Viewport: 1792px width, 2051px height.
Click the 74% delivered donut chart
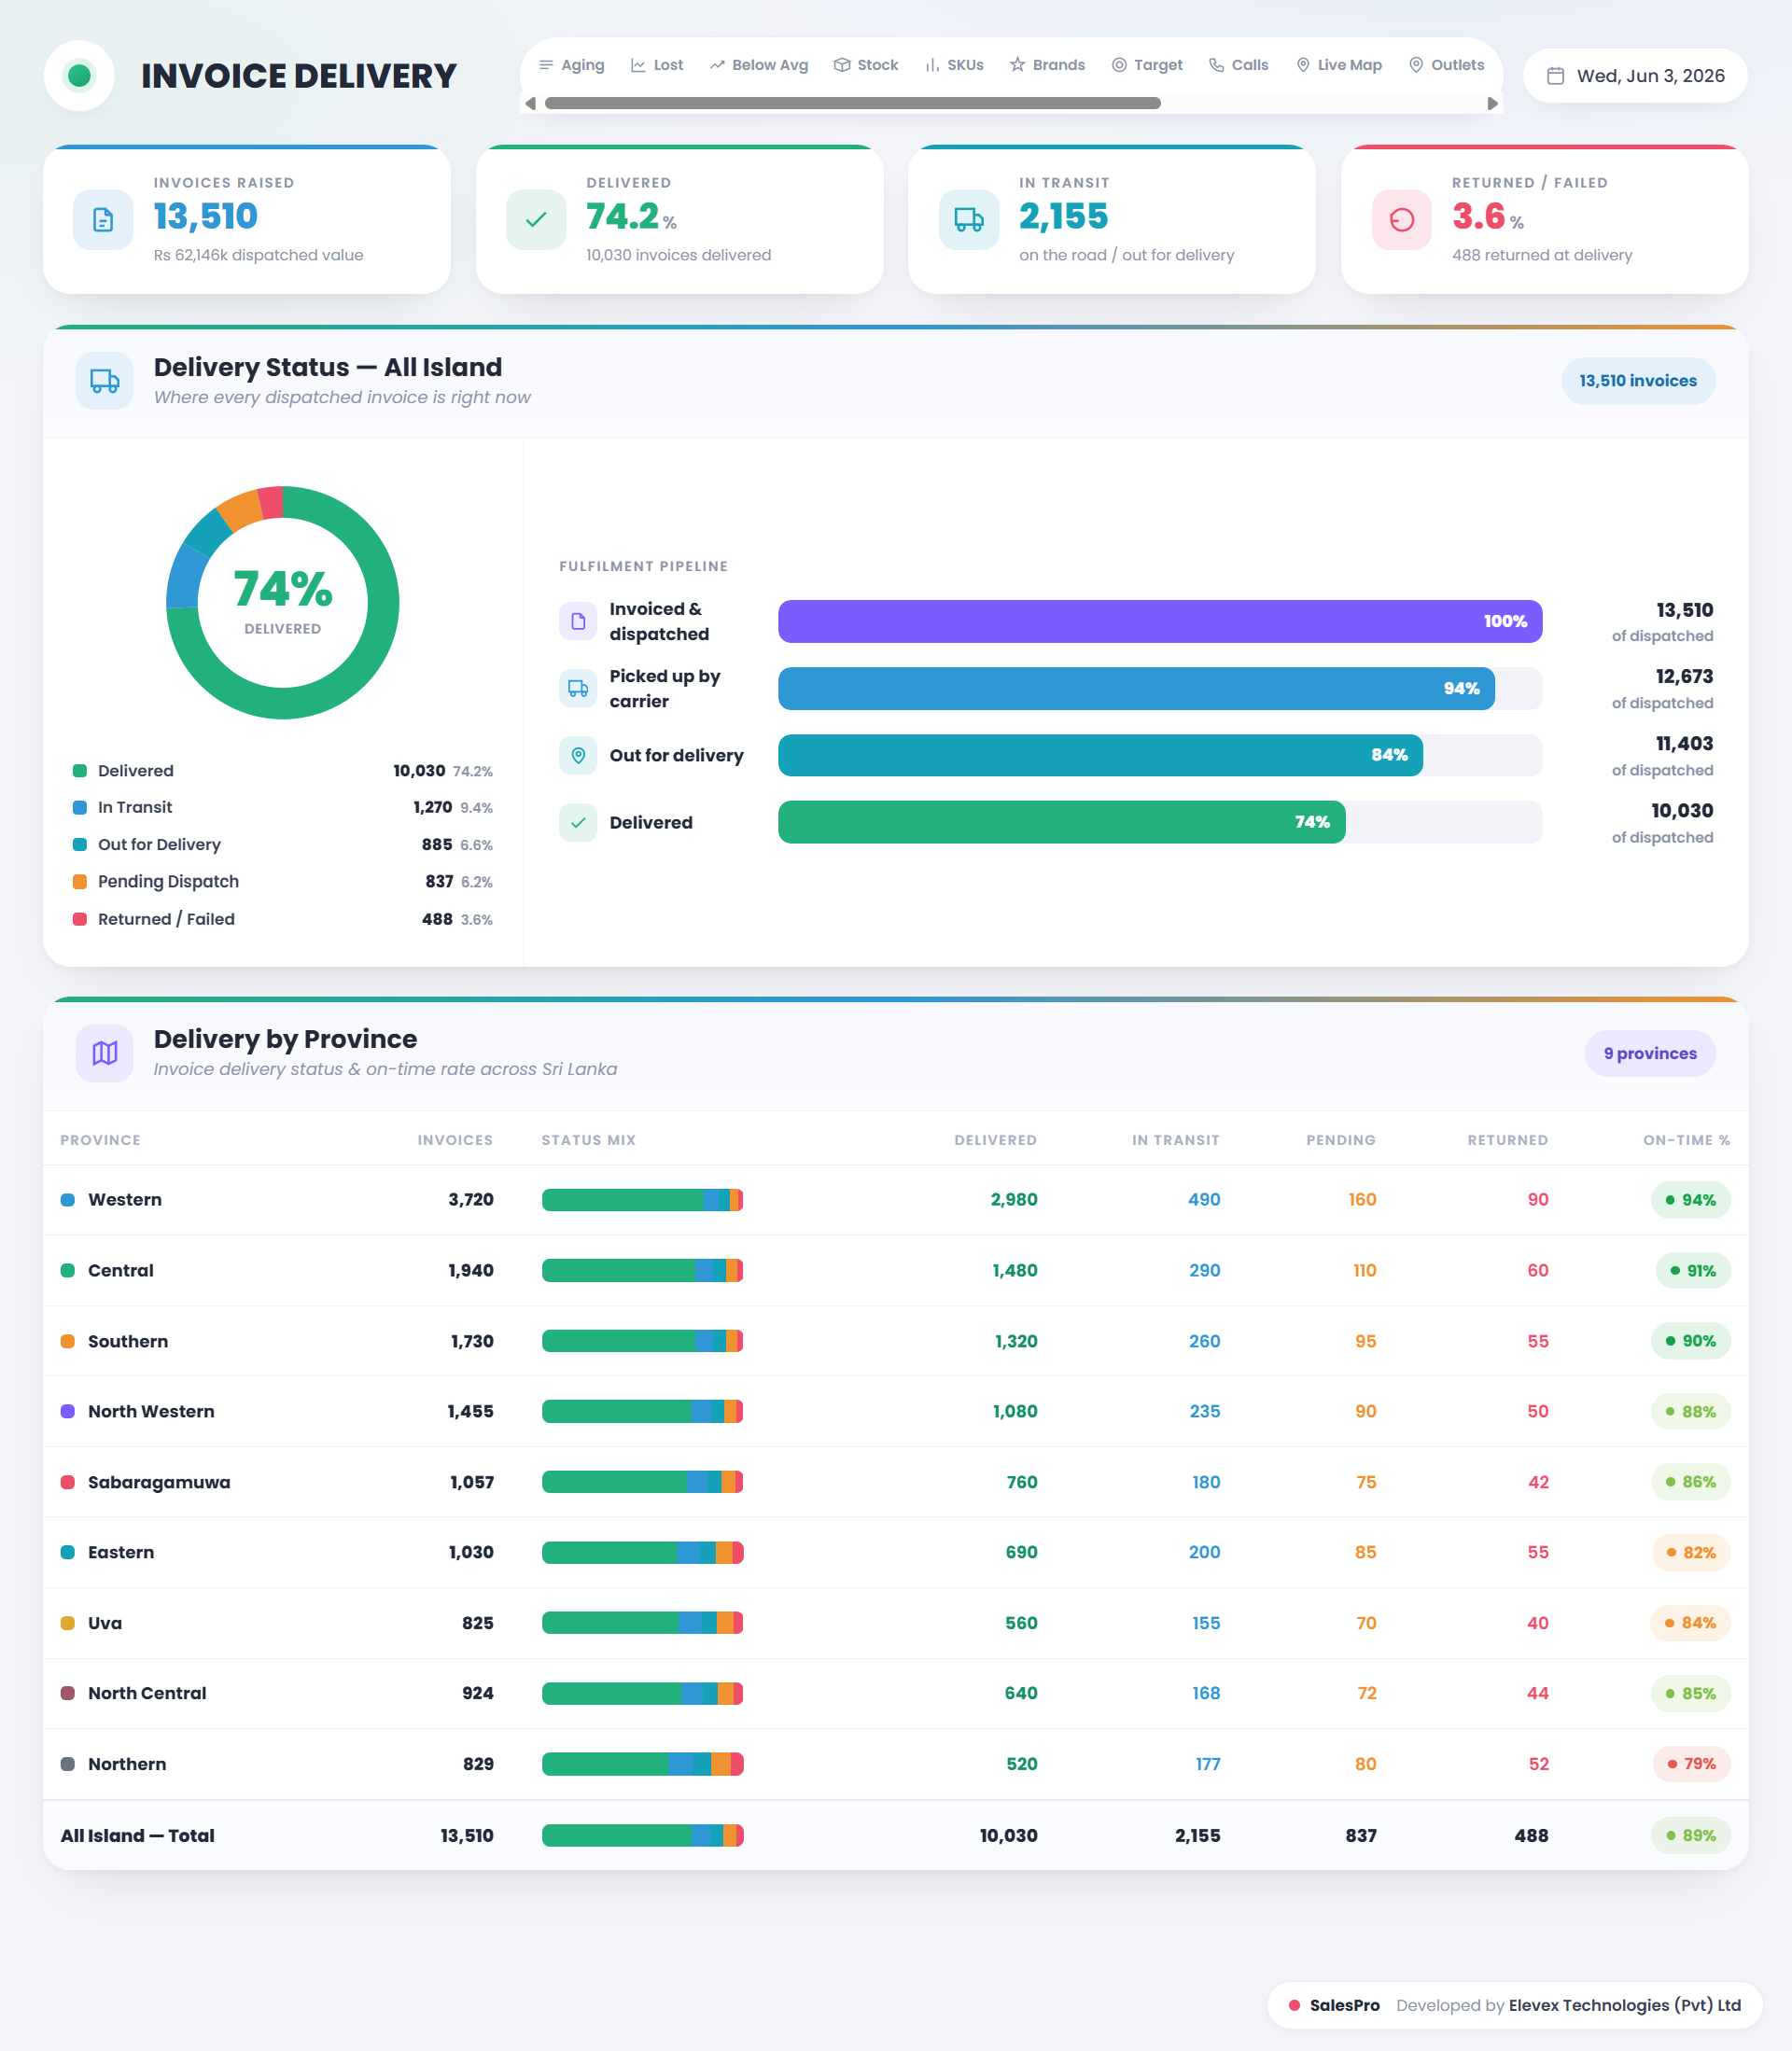point(283,603)
